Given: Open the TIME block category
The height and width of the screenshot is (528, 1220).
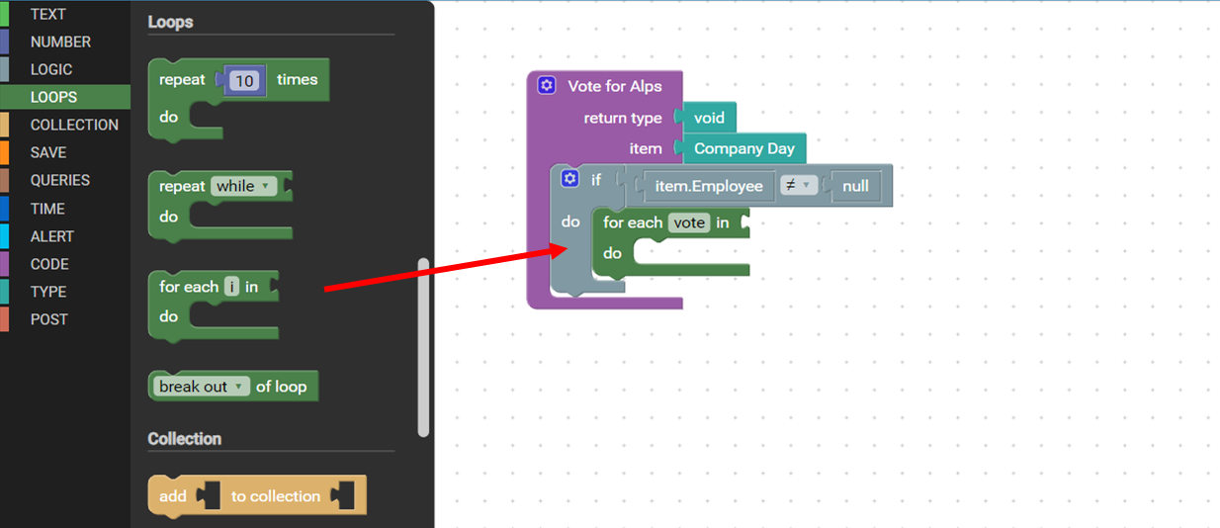Looking at the screenshot, I should tap(64, 209).
